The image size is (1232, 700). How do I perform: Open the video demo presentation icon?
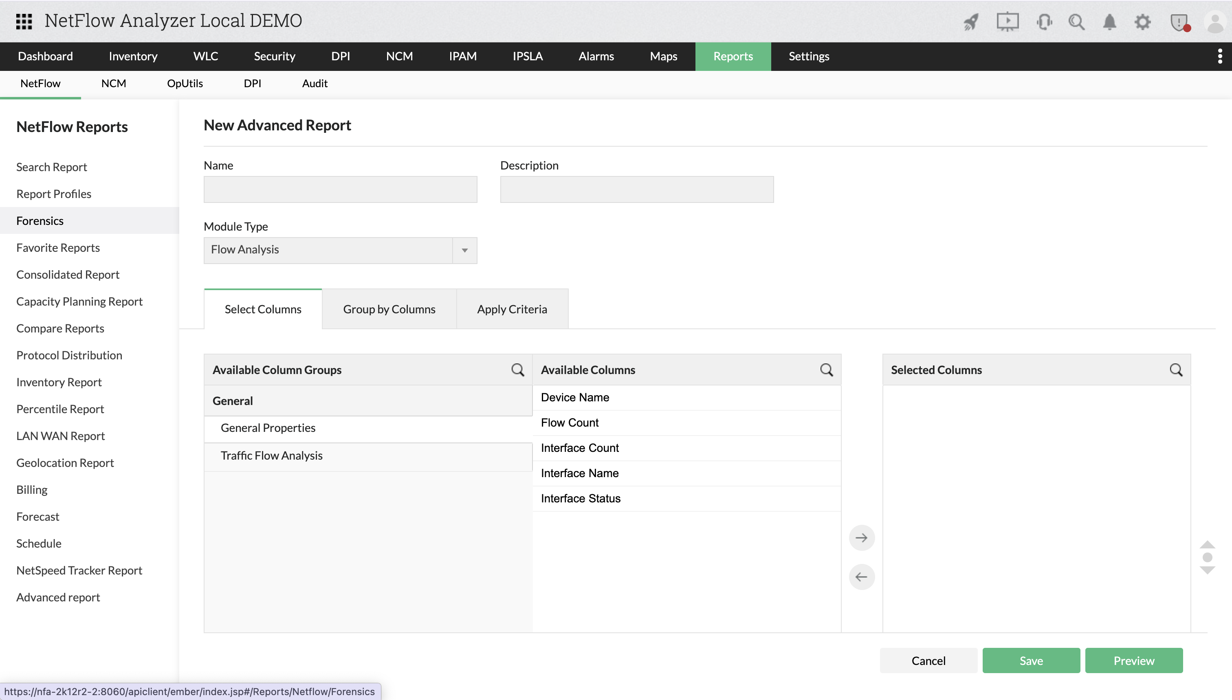(1008, 22)
